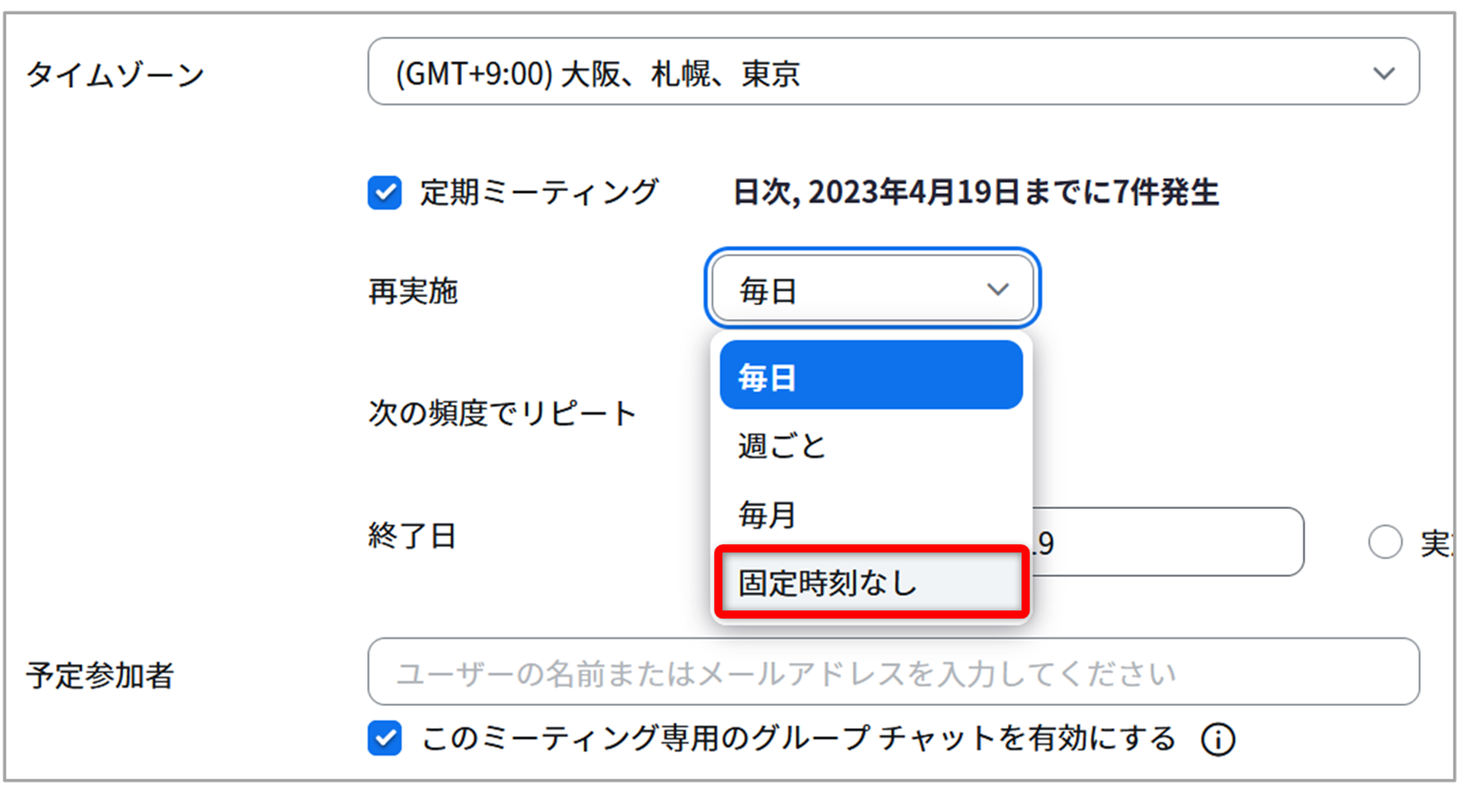The width and height of the screenshot is (1466, 790).
Task: Select 毎月 from the recurrence list
Action: click(871, 515)
